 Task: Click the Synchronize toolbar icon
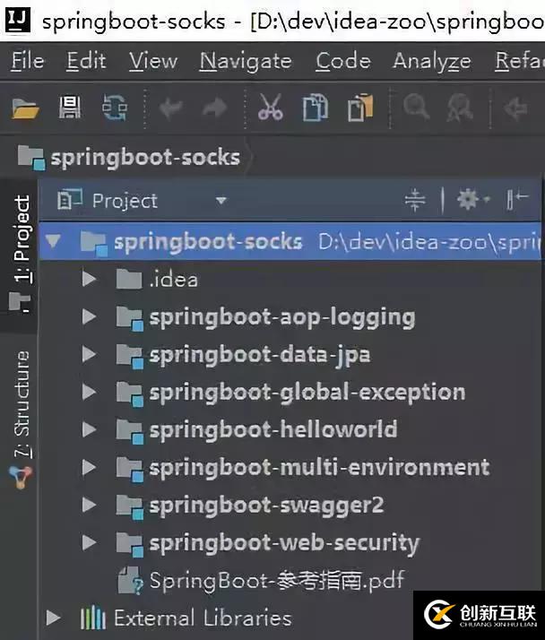115,108
